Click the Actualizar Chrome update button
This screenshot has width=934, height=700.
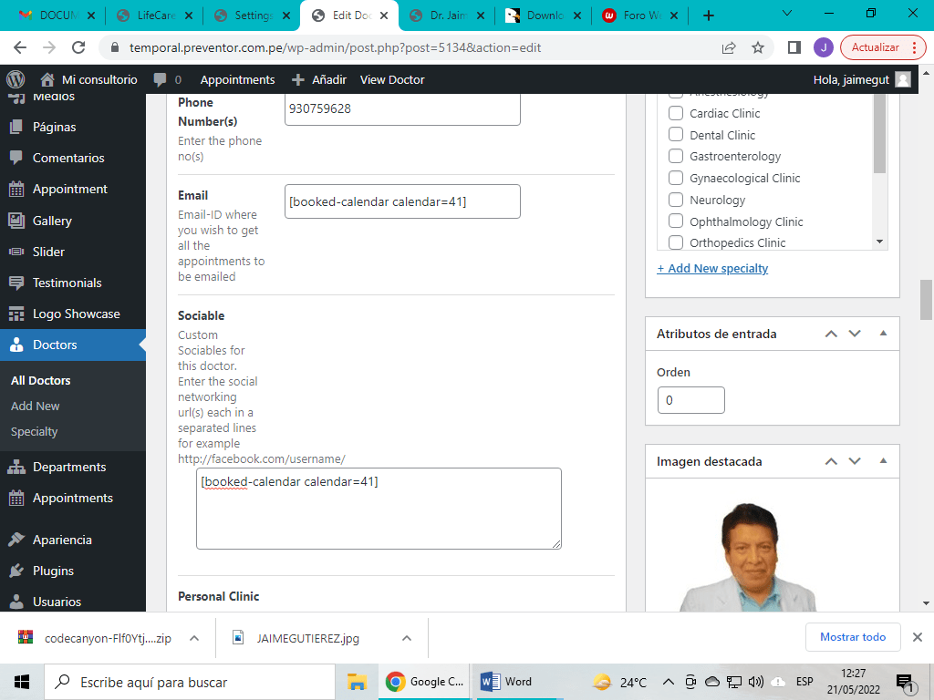click(883, 47)
